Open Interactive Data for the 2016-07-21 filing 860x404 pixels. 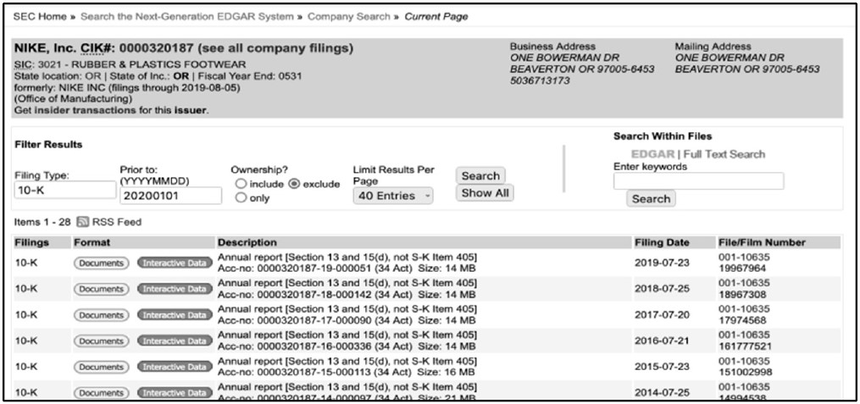[x=173, y=341]
